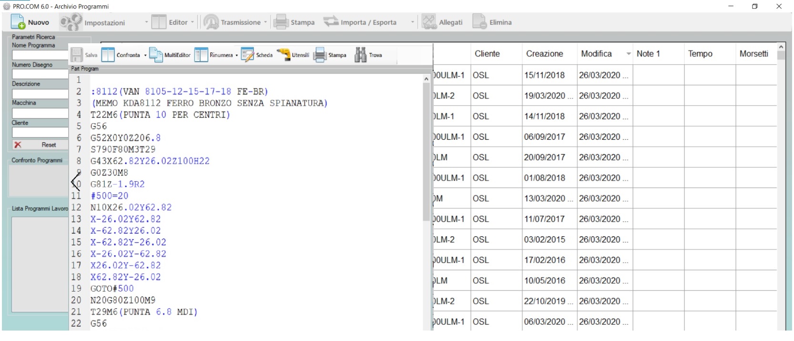Viewport: 794px width, 341px height.
Task: Select code line GOTO#500
Action: tap(112, 289)
